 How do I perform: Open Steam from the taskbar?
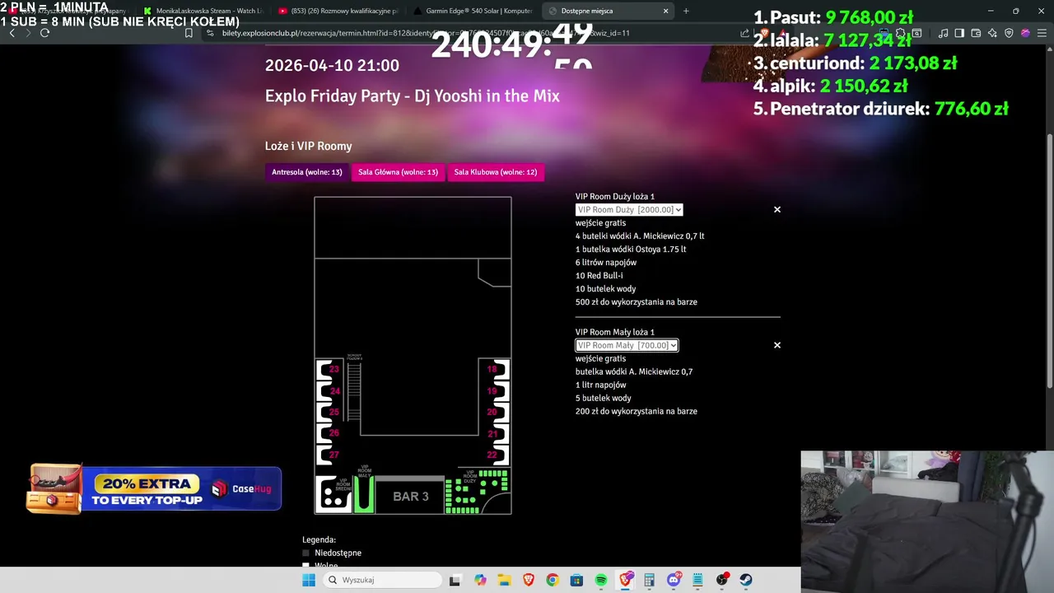click(x=746, y=580)
